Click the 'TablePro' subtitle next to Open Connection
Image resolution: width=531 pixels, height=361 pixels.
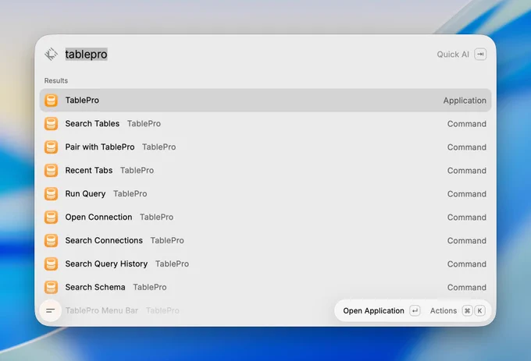coord(156,217)
